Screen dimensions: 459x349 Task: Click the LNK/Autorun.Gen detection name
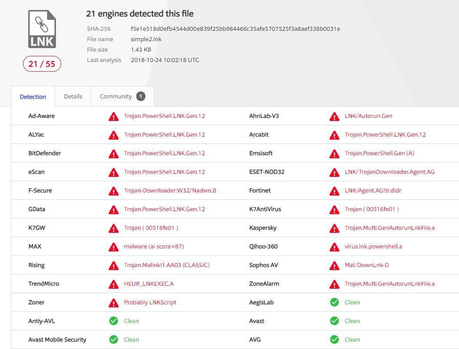point(369,116)
